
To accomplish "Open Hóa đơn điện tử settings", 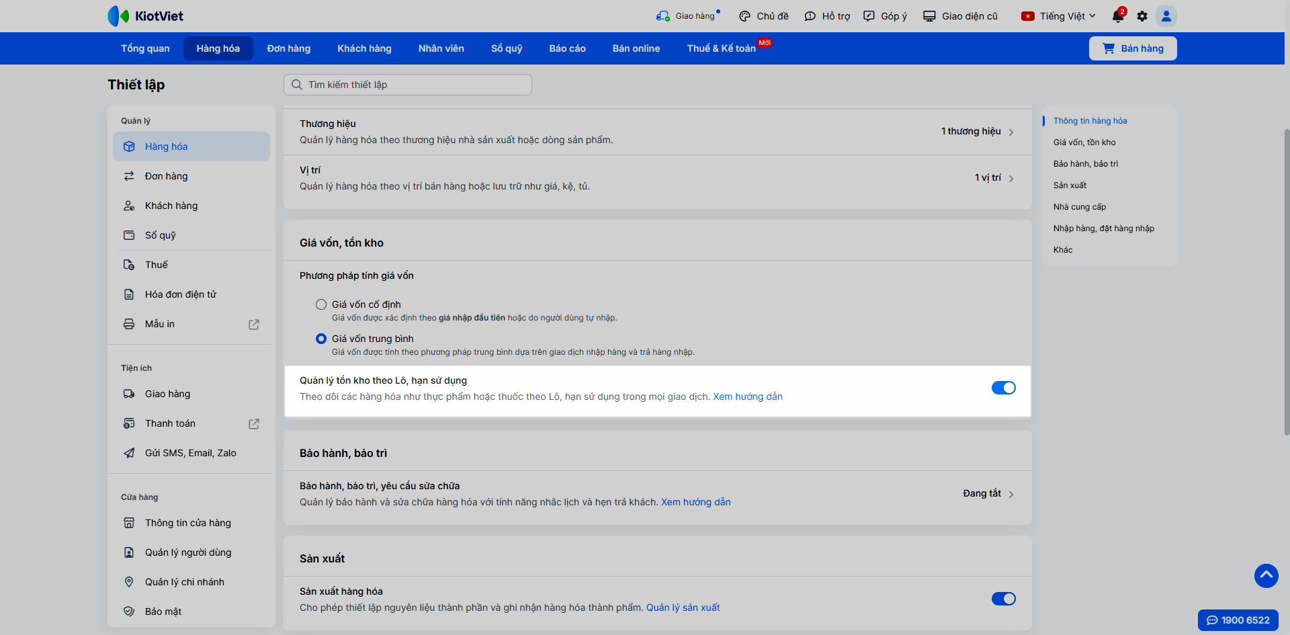I will [x=191, y=294].
